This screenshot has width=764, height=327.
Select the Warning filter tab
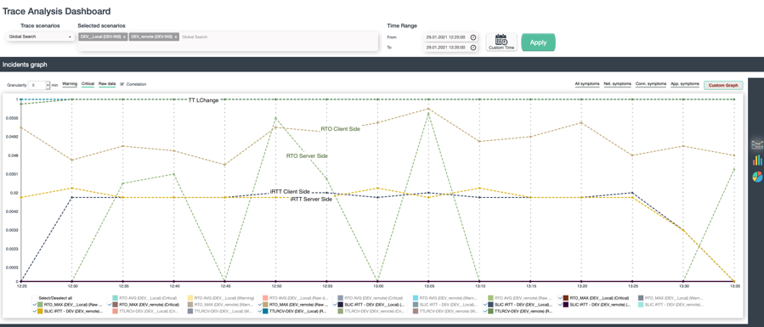click(70, 84)
